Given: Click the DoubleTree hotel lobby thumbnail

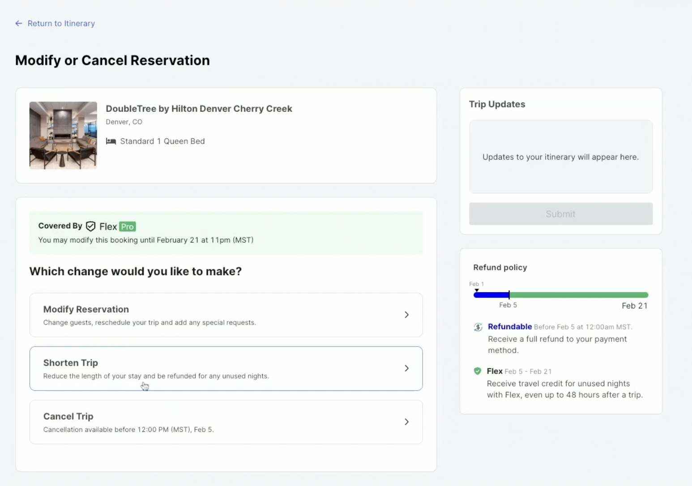Looking at the screenshot, I should click(63, 135).
